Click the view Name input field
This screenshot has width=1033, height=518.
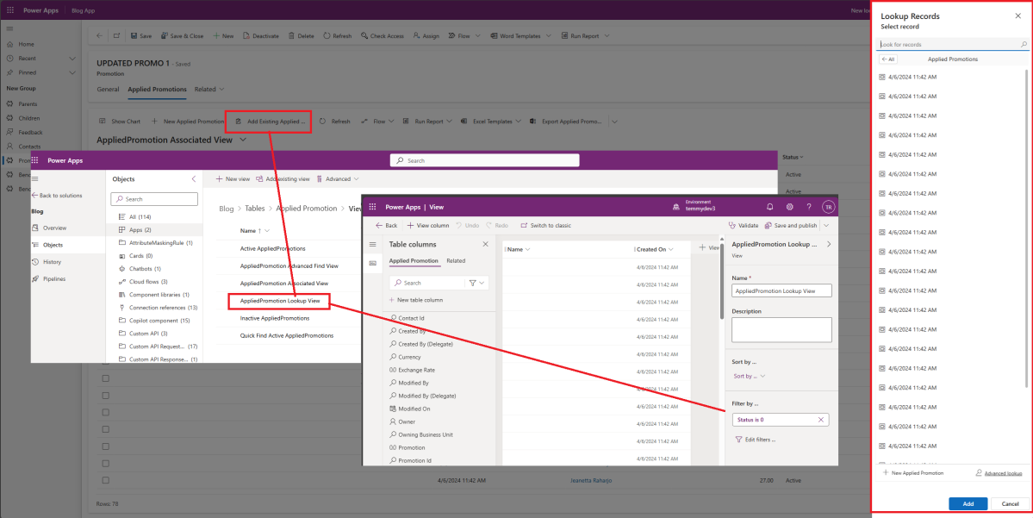781,290
